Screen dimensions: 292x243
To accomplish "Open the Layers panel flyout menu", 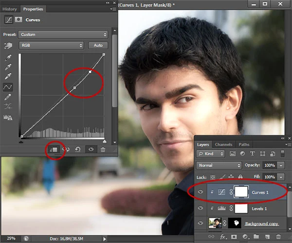I will [288, 144].
